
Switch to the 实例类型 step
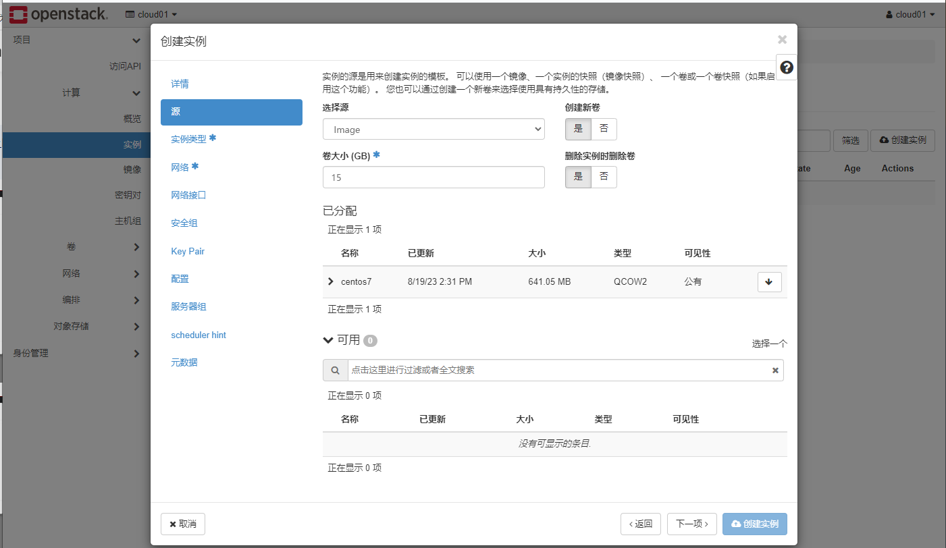click(232, 138)
